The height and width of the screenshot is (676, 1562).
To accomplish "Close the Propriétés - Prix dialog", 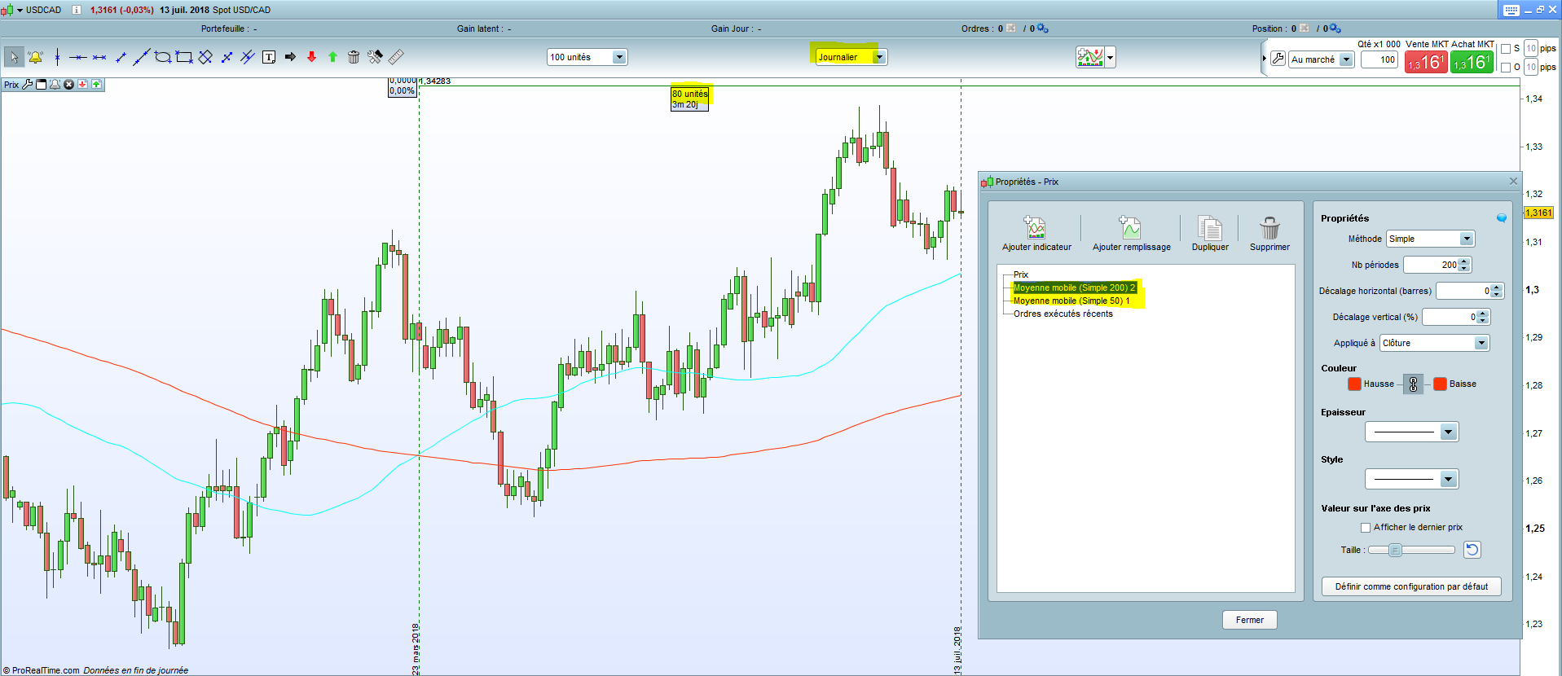I will [1513, 181].
